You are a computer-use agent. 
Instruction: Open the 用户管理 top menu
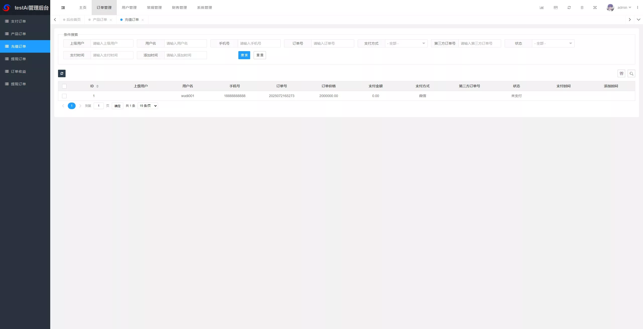[x=129, y=8]
